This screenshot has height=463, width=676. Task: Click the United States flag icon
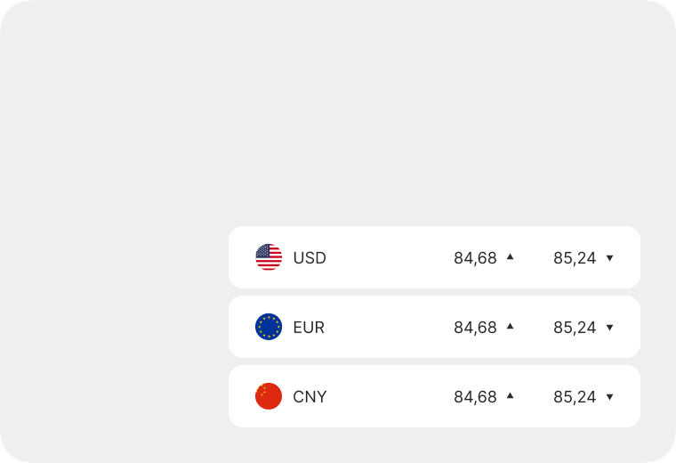click(x=269, y=257)
